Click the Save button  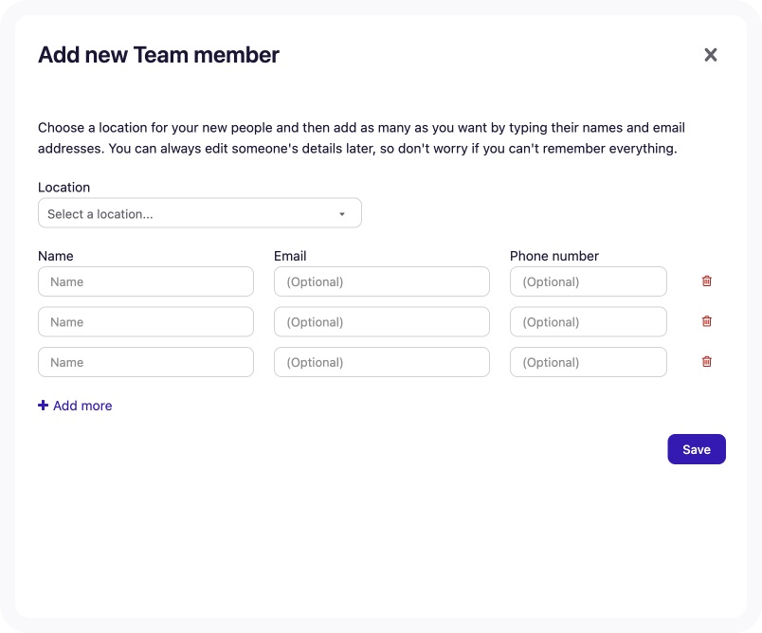(697, 448)
